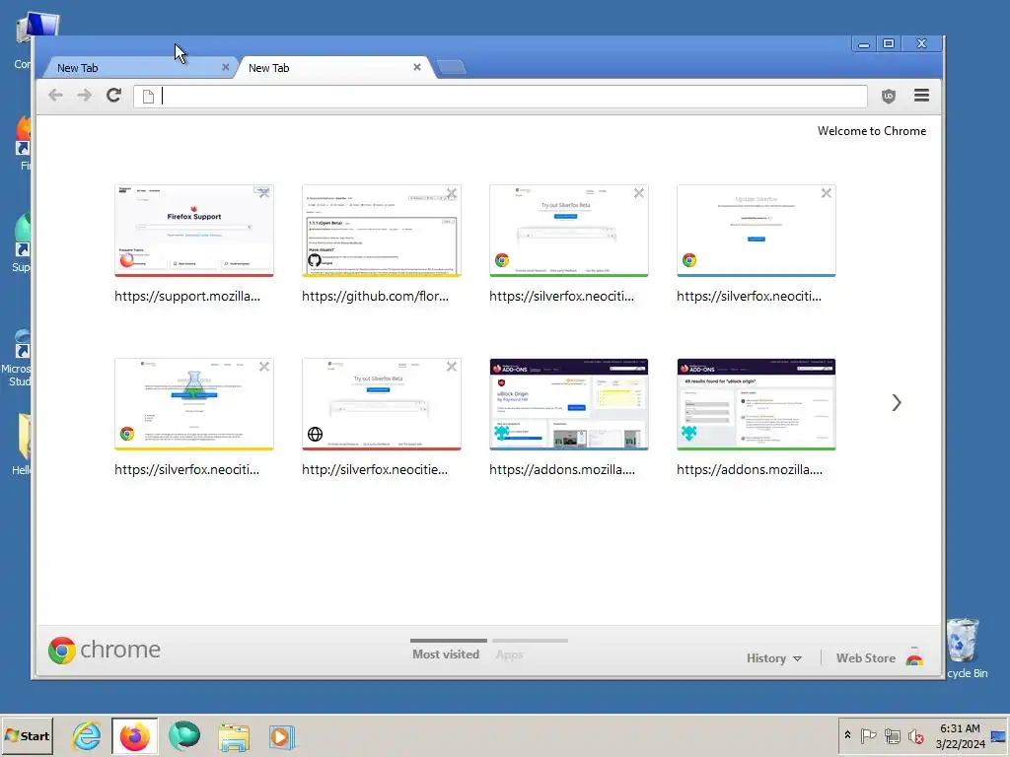Screen dimensions: 1010x757
Task: Click the back navigation arrow
Action: coord(56,96)
